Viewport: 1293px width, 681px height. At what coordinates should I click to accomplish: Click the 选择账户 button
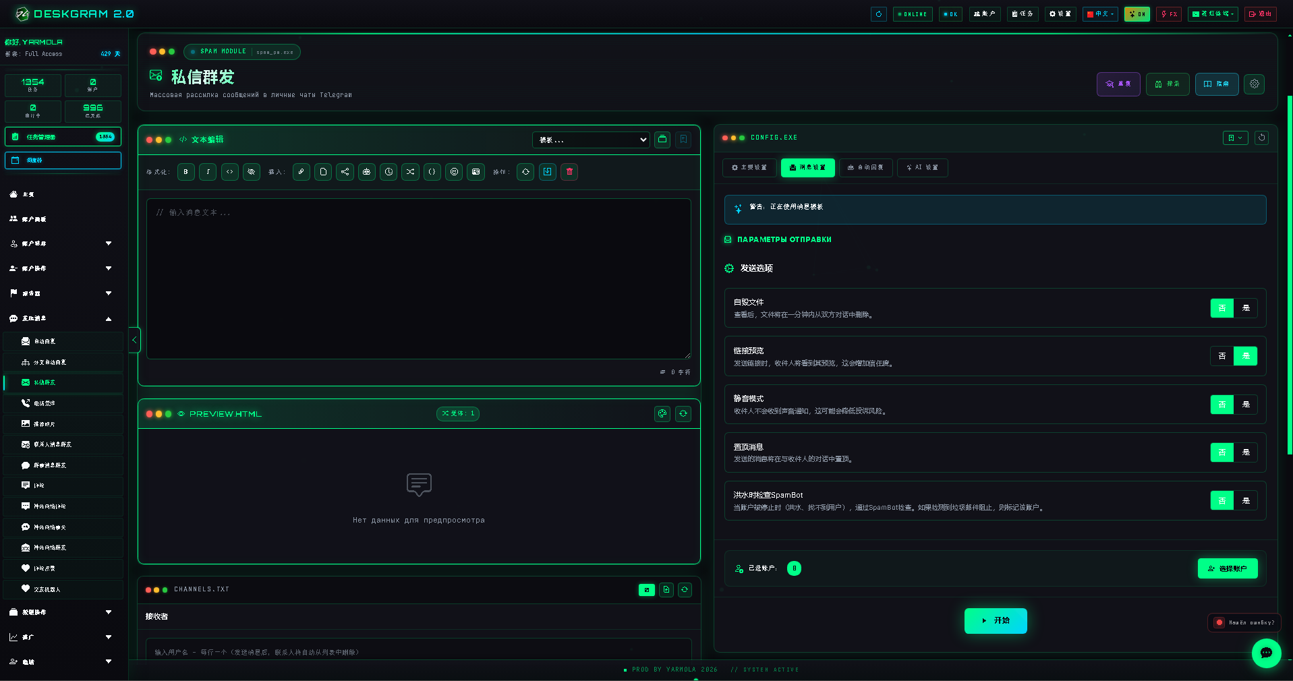[1228, 568]
